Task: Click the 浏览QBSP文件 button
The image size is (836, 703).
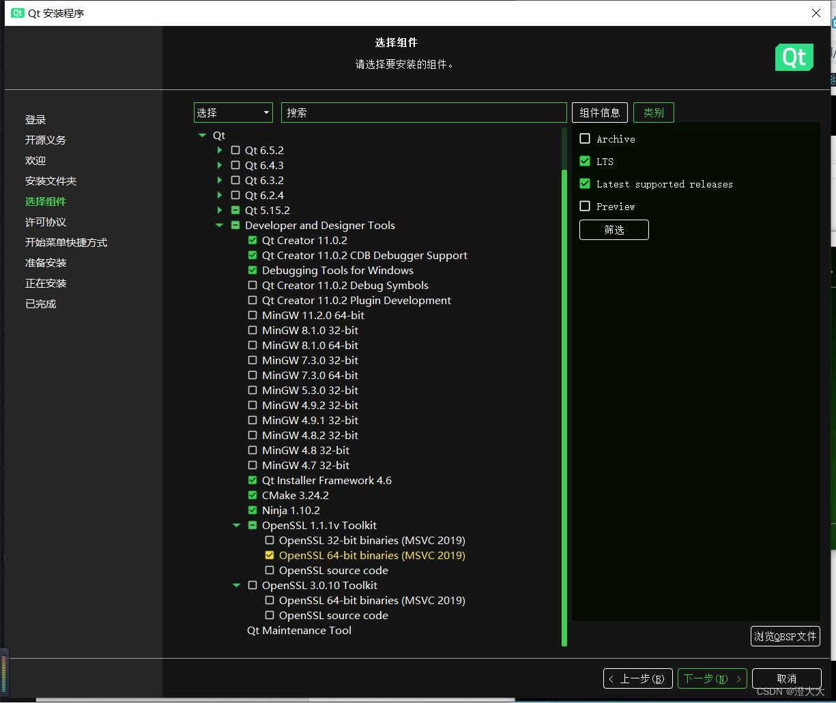Action: point(785,636)
